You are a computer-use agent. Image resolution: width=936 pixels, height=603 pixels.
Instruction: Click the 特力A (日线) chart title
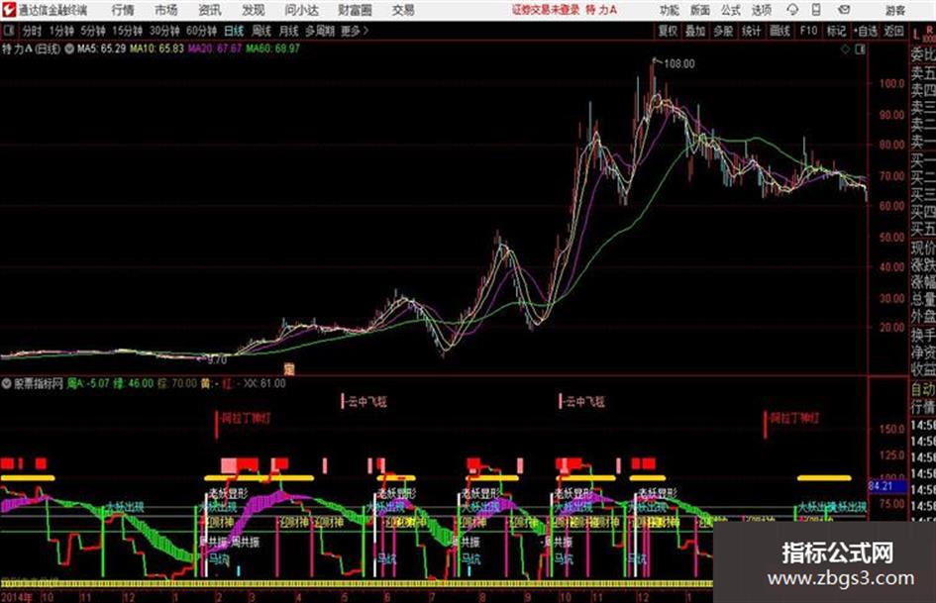[x=32, y=49]
